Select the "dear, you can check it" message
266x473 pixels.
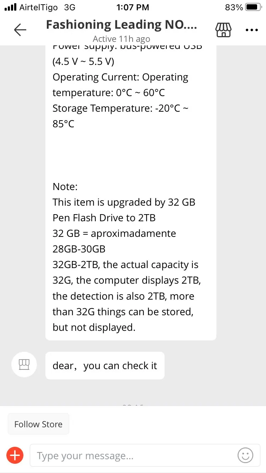tap(105, 366)
